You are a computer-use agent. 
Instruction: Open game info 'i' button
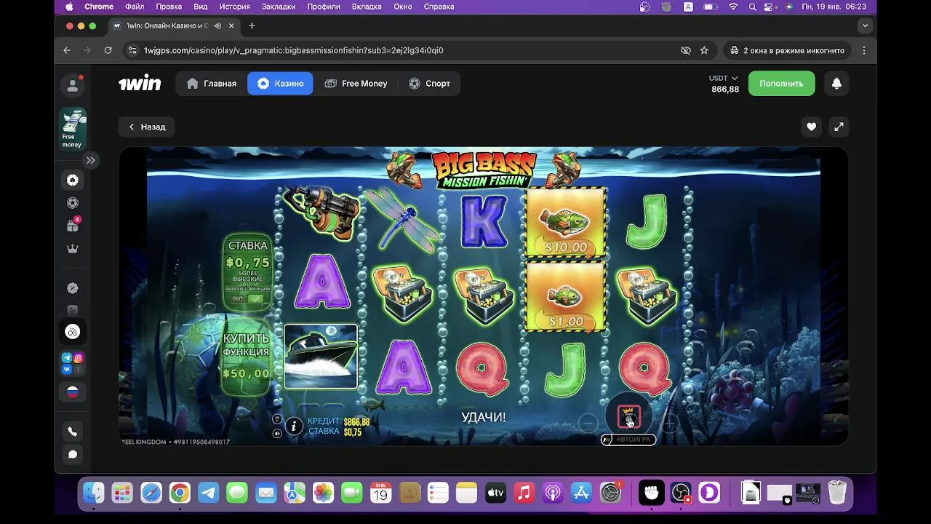click(294, 426)
